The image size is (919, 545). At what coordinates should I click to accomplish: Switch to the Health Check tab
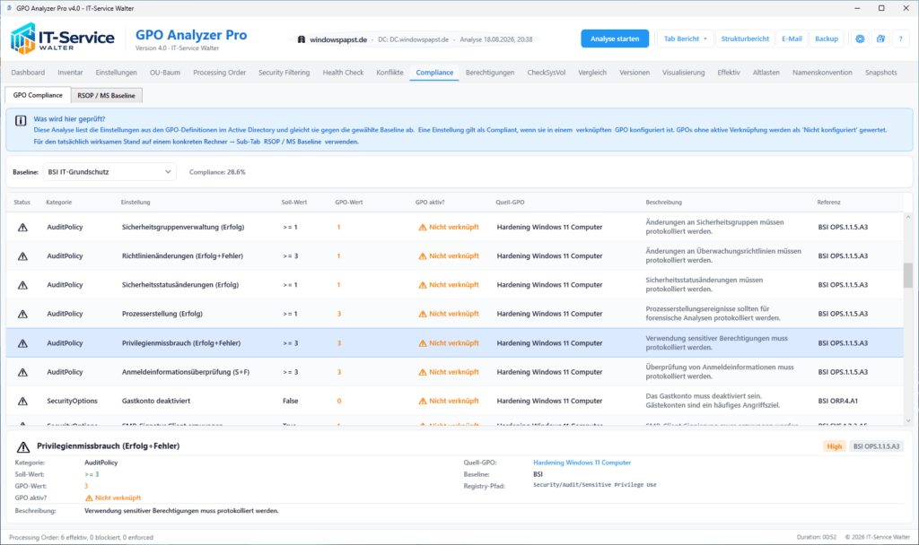(343, 73)
